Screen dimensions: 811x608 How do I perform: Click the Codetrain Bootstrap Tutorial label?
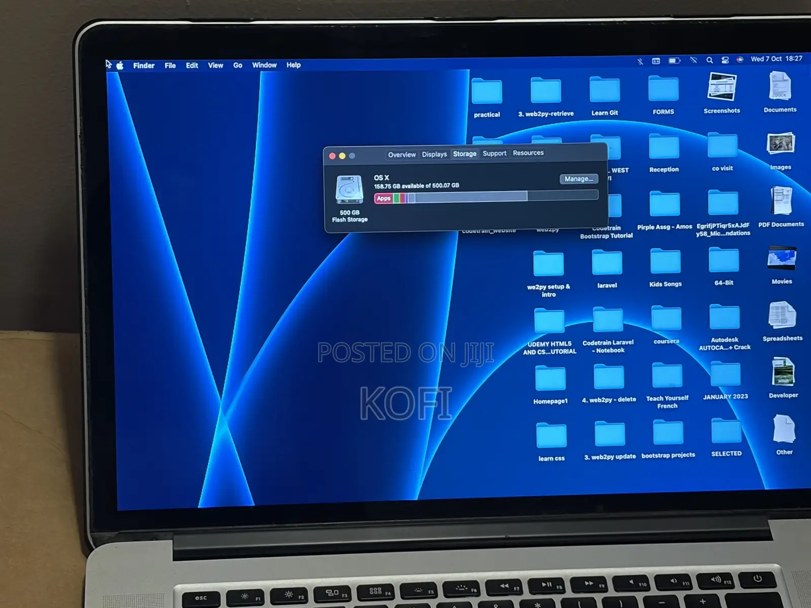click(606, 232)
